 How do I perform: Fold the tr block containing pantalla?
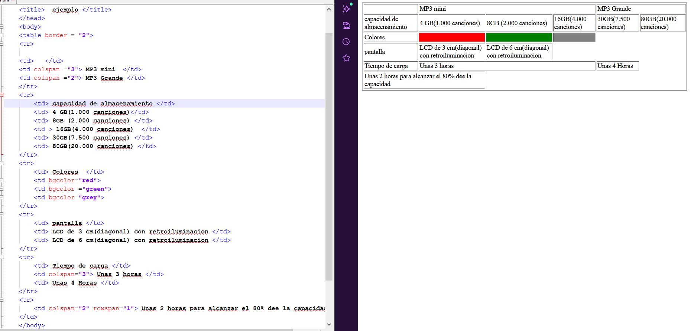[2, 214]
